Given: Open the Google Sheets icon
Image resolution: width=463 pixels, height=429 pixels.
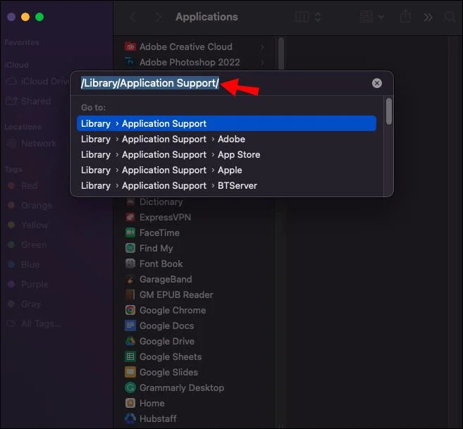Looking at the screenshot, I should point(130,356).
